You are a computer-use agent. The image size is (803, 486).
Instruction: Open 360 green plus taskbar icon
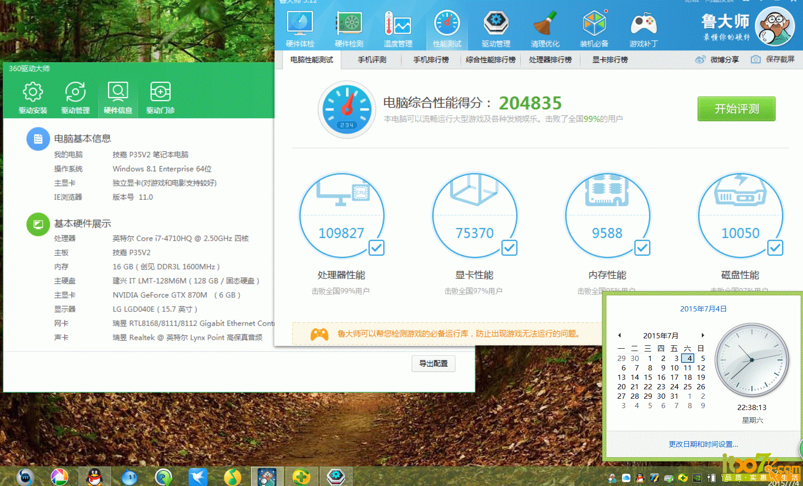coord(301,477)
